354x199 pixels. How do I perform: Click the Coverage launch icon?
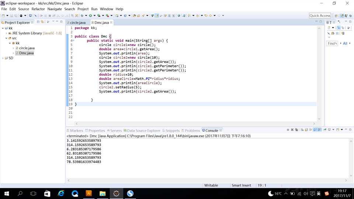point(99,15)
